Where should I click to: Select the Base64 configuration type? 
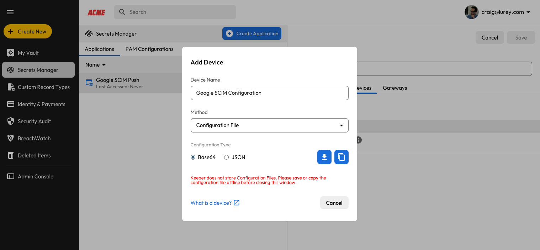[193, 157]
